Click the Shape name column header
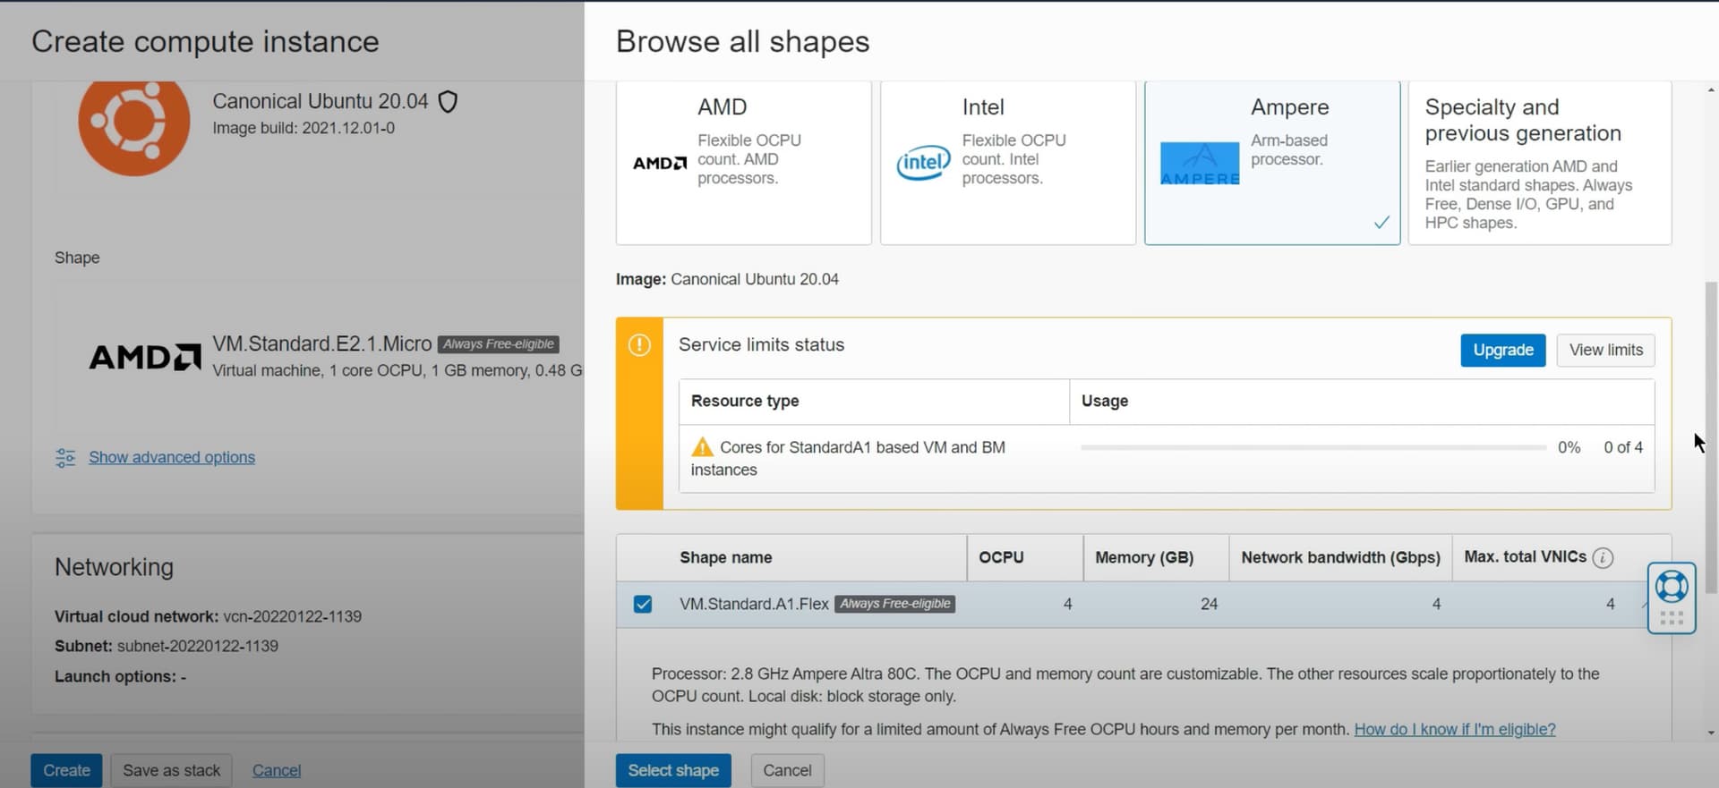The height and width of the screenshot is (788, 1719). coord(725,557)
